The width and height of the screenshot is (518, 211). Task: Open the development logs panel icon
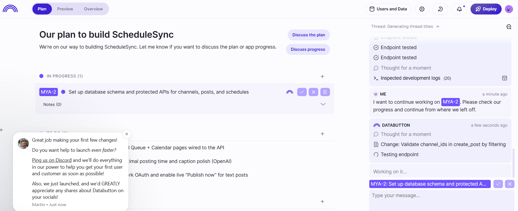[x=505, y=78]
